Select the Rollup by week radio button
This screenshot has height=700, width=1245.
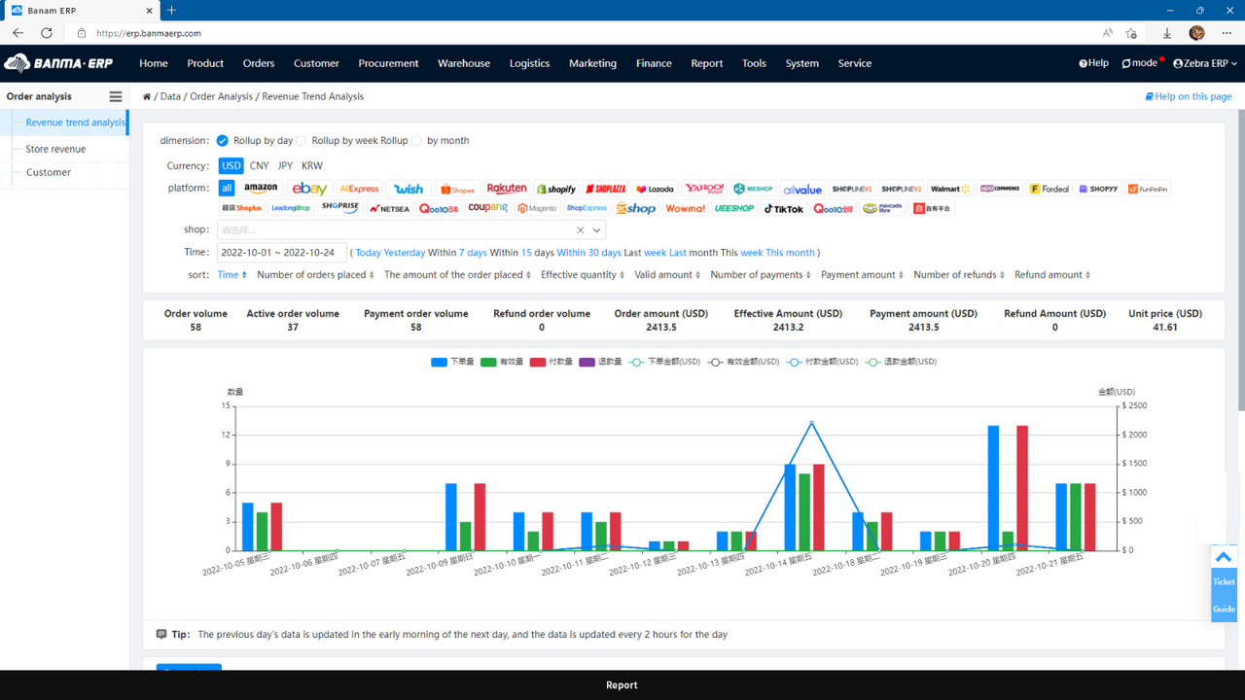302,140
